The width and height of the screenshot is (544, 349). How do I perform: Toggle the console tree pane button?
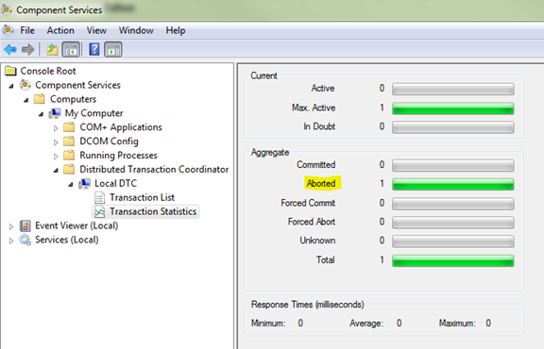pyautogui.click(x=71, y=50)
